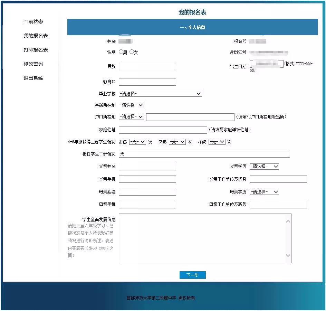Open the 校级 三好学生 count dropdown
Image resolution: width=326 pixels, height=311 pixels.
pyautogui.click(x=217, y=142)
